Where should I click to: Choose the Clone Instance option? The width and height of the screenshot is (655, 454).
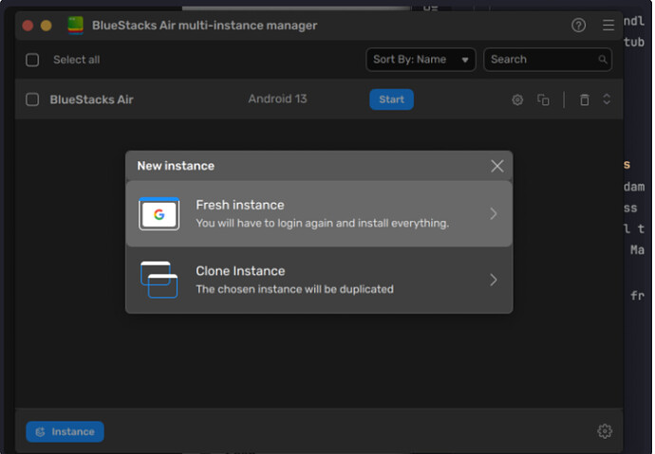(319, 280)
